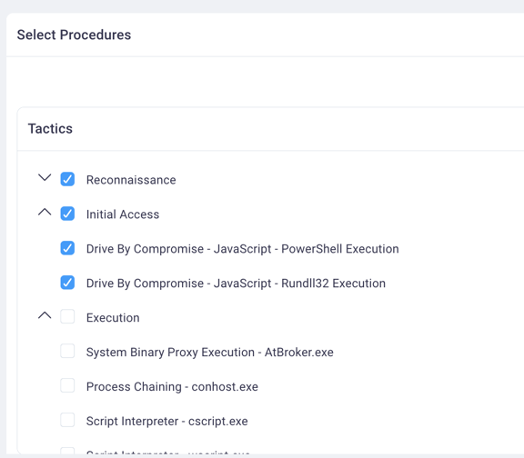Uncheck Drive By Compromise PowerShell Execution checkbox
Screen dimensions: 524x458
(x=67, y=248)
